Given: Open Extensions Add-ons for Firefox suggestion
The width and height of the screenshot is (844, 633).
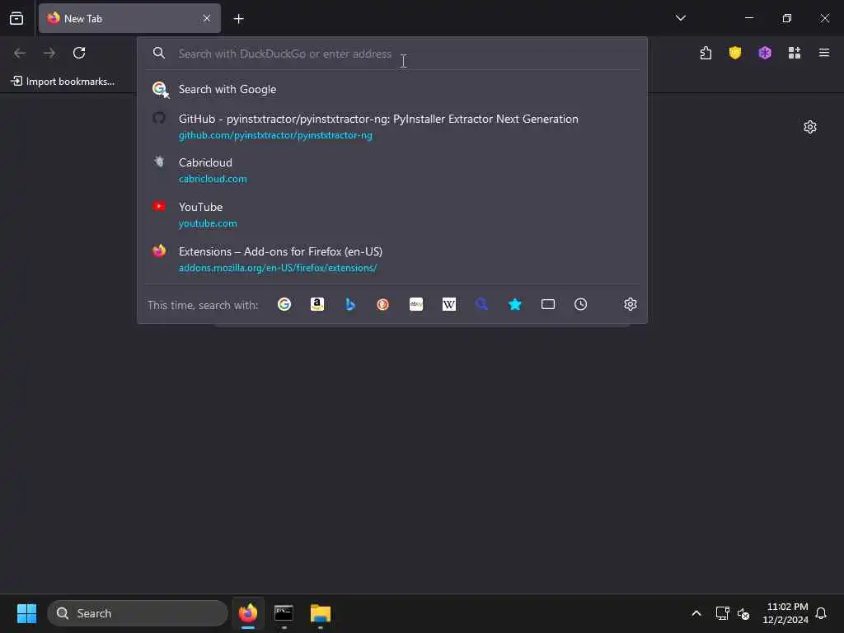Looking at the screenshot, I should (x=392, y=260).
